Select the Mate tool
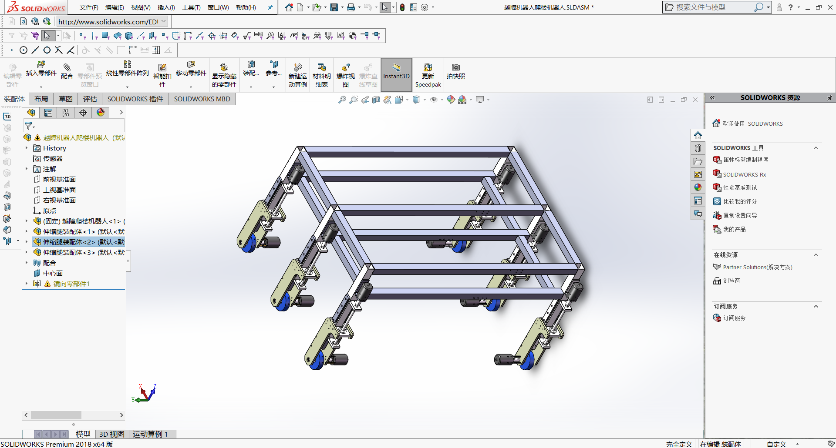 67,70
